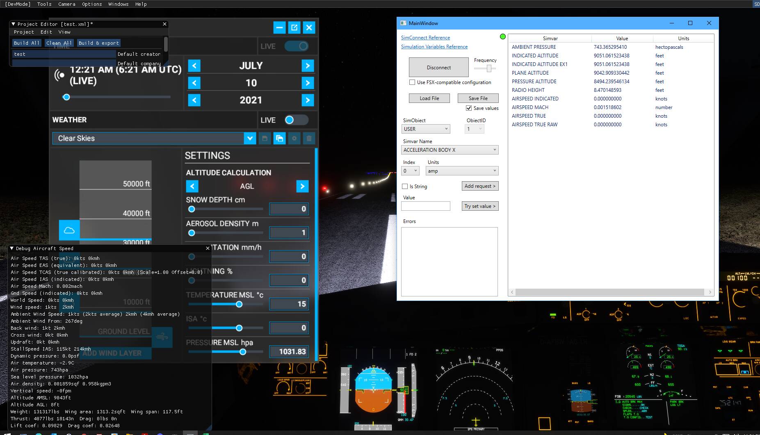Check Use FSX-compatible configuration
760x435 pixels.
(412, 82)
